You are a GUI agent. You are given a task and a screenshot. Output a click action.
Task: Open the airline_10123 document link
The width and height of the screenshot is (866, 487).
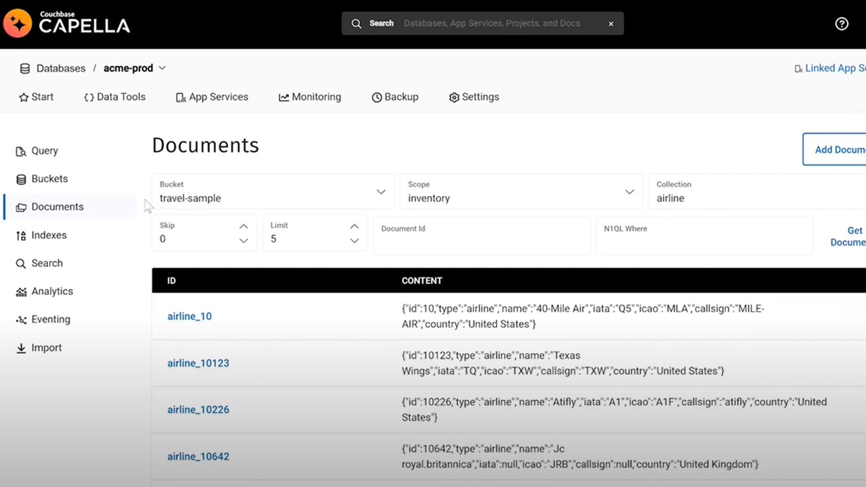coord(198,363)
